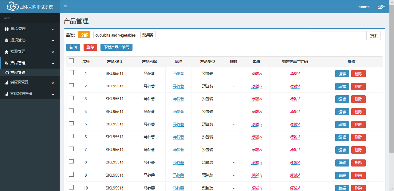Click the blue 新增 button
Screen dimensions: 394x191
click(73, 48)
